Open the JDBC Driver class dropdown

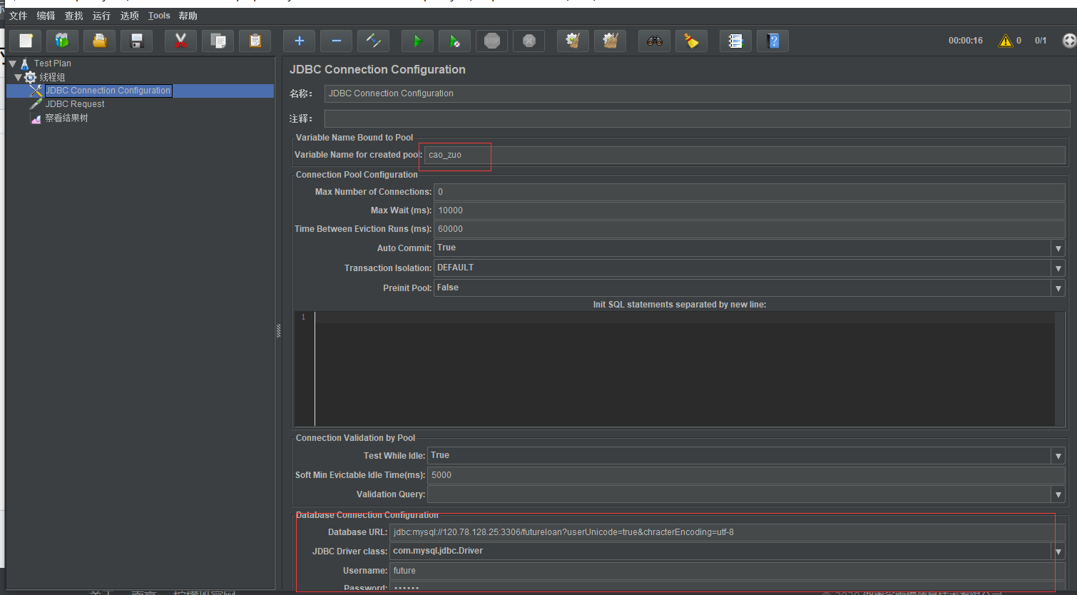[x=1058, y=551]
